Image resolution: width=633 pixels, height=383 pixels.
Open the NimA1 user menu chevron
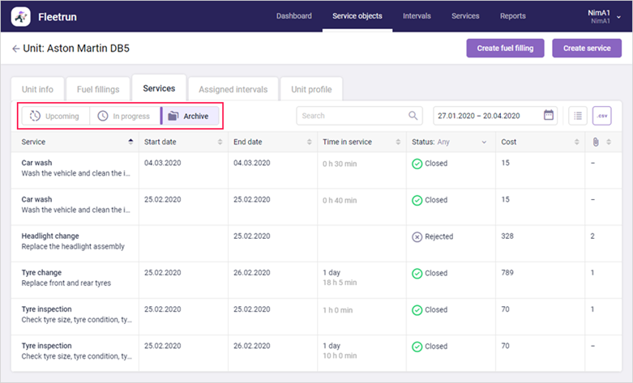619,17
